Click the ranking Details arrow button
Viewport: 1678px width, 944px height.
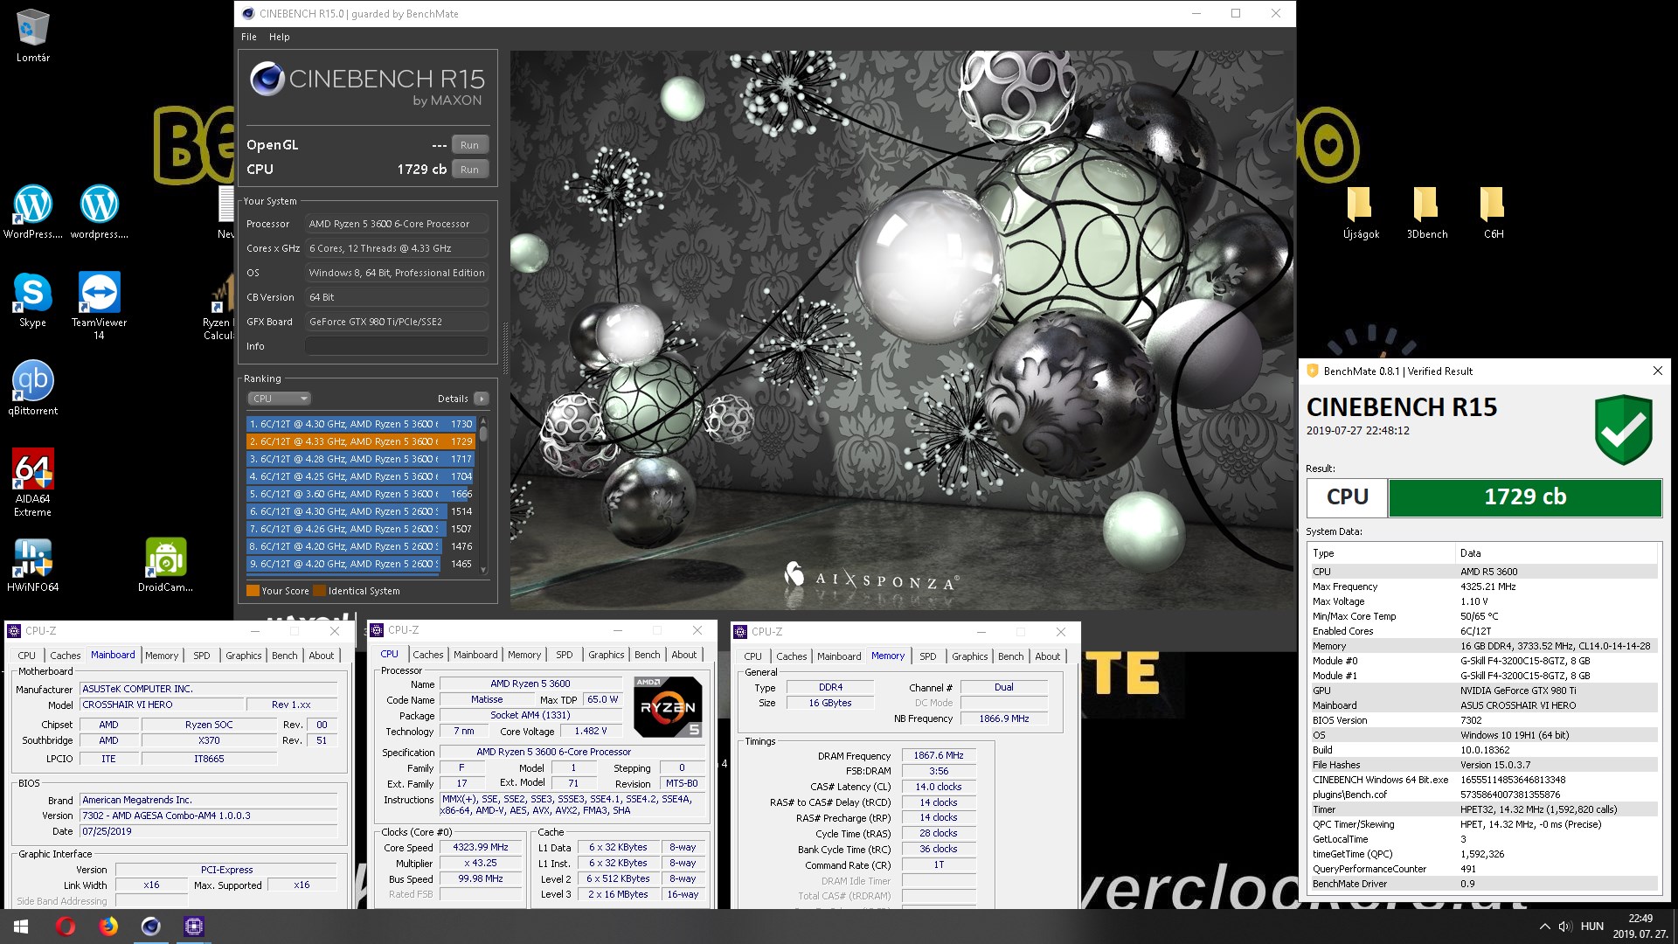pyautogui.click(x=481, y=399)
